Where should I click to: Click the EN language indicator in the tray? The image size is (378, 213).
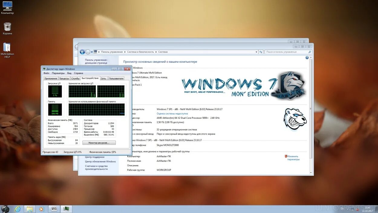pos(342,209)
